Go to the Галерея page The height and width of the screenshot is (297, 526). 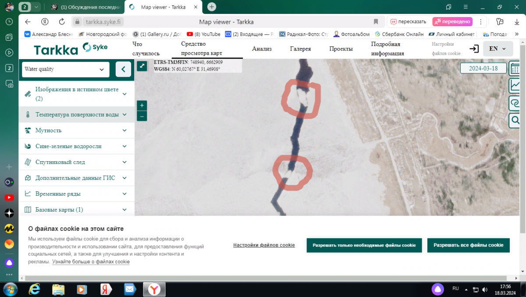[300, 49]
